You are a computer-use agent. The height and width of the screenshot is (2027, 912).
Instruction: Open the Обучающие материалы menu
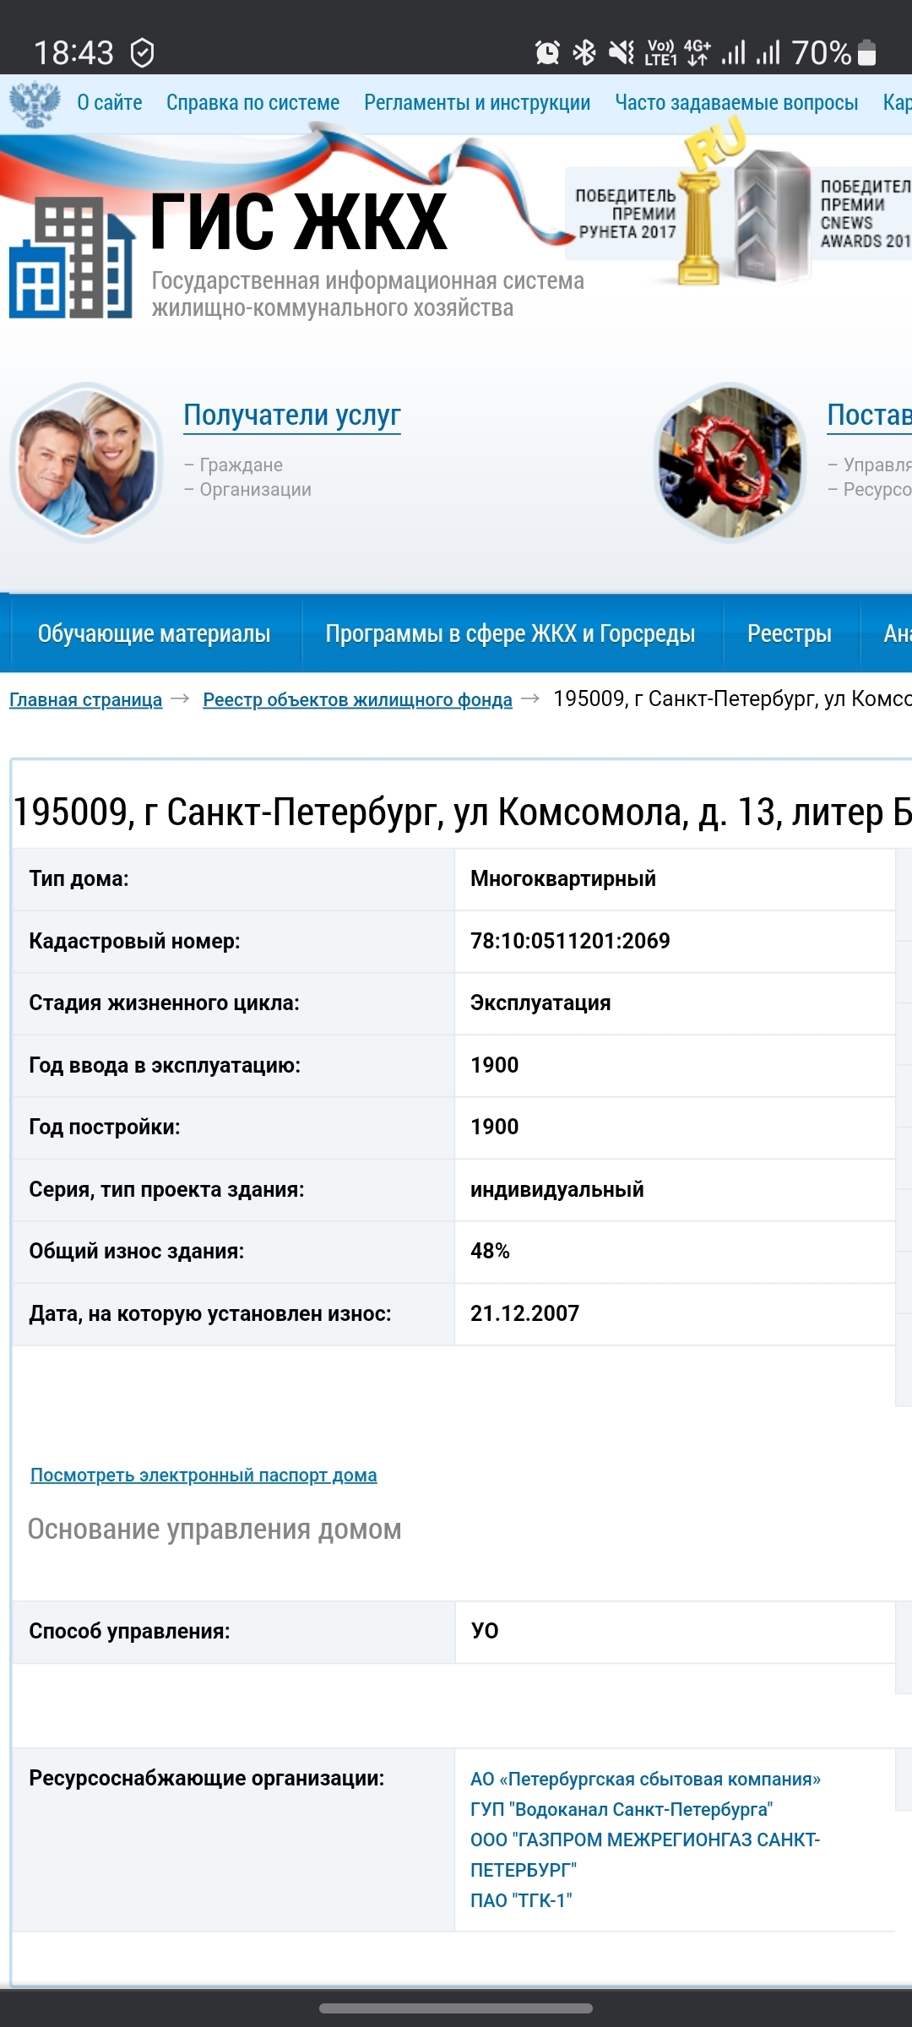coord(154,633)
